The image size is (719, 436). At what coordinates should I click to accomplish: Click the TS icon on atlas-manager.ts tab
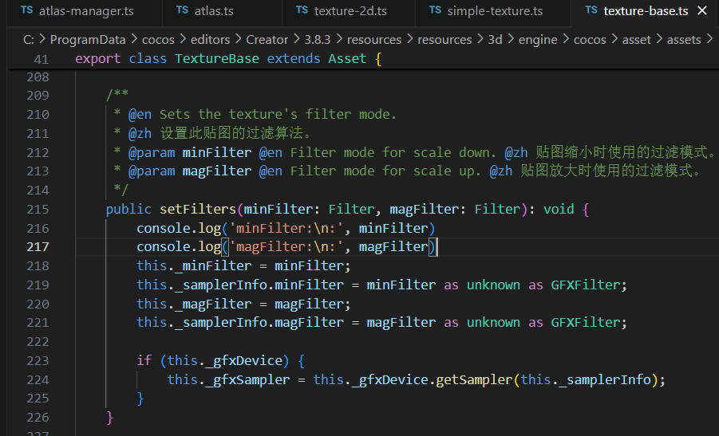click(26, 10)
